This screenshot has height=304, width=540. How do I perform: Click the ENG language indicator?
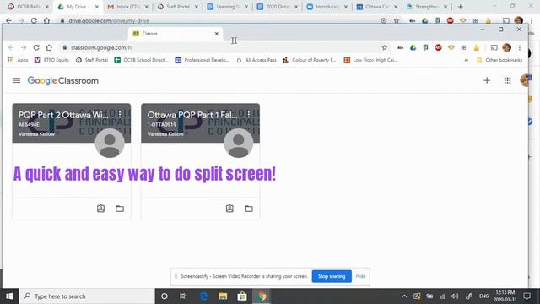click(483, 296)
